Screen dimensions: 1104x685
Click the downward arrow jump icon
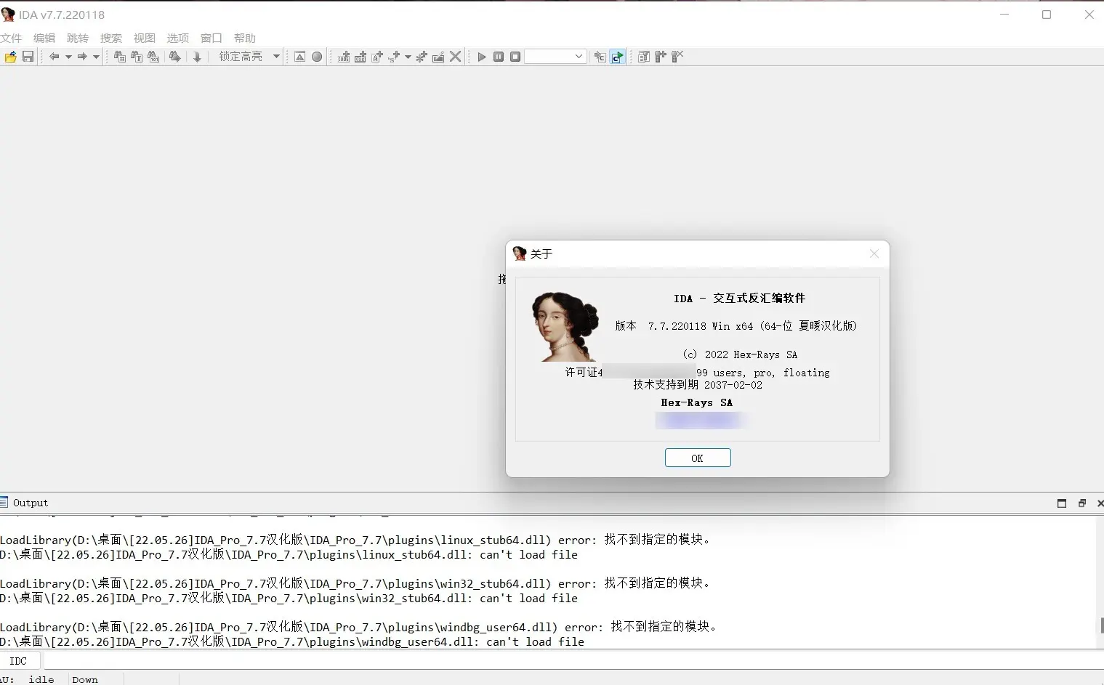197,57
